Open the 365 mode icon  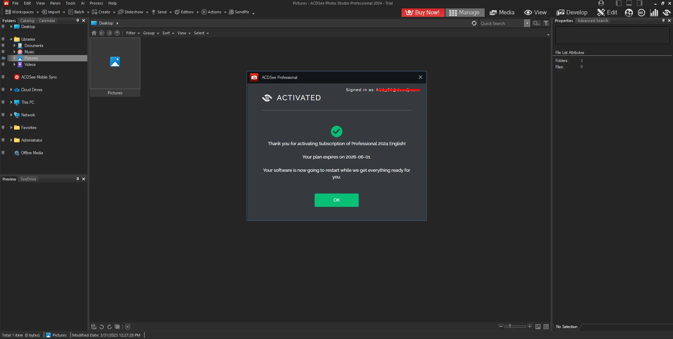click(x=641, y=13)
